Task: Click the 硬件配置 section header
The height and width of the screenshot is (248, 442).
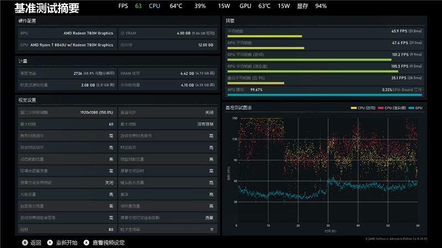Action: 27,21
